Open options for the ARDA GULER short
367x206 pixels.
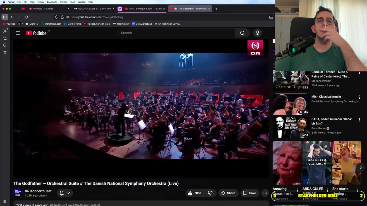(x=327, y=190)
